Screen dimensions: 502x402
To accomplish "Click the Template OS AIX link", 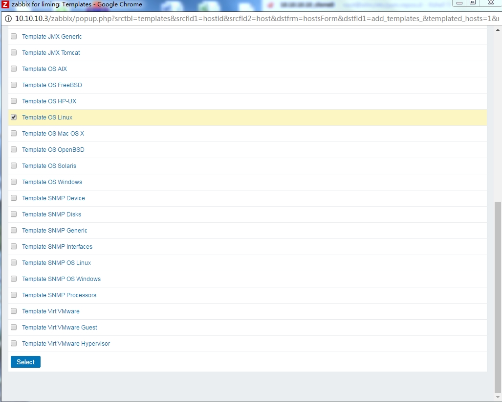I will pos(44,69).
